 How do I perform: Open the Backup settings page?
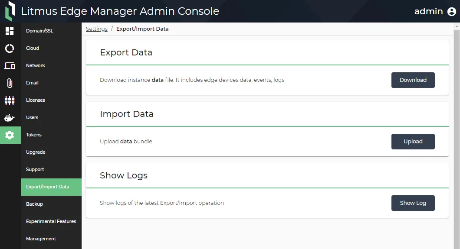[x=51, y=204]
